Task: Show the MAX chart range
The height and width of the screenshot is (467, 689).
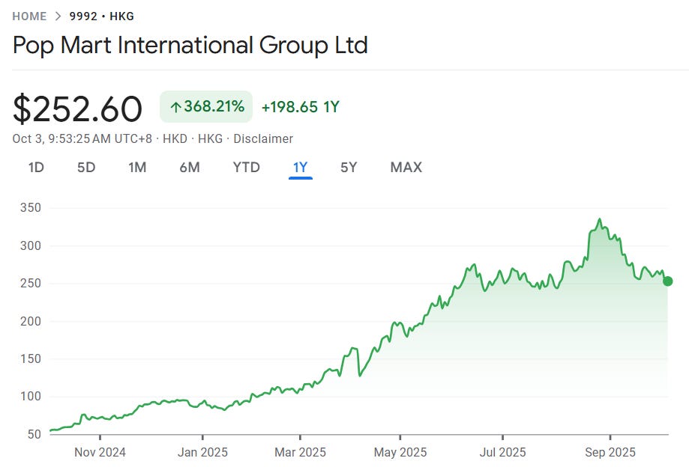Action: (406, 167)
